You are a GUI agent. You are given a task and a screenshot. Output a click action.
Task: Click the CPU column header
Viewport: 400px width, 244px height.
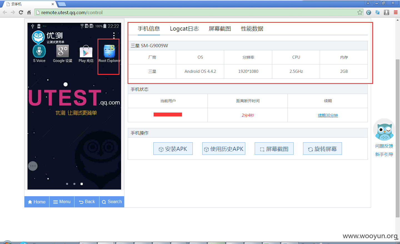point(296,57)
